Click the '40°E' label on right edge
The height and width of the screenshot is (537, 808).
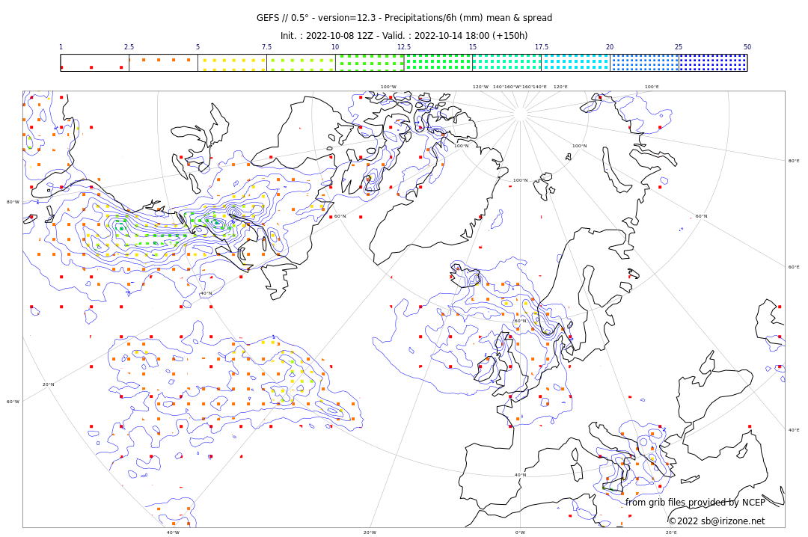click(794, 430)
